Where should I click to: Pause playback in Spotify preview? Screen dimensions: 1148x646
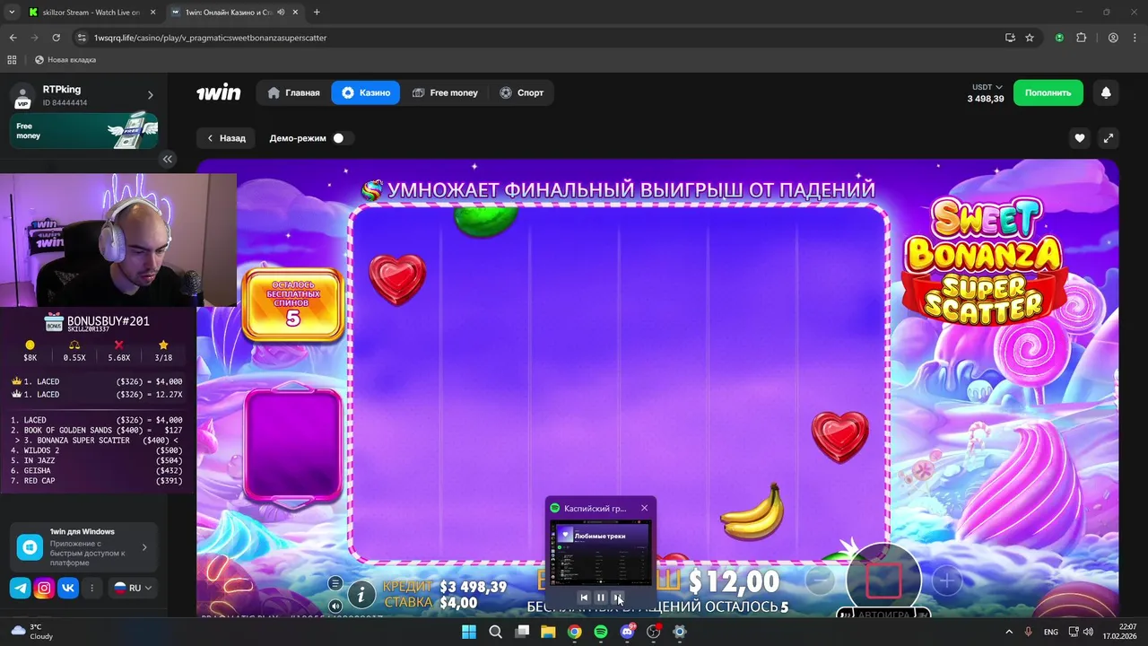coord(601,598)
